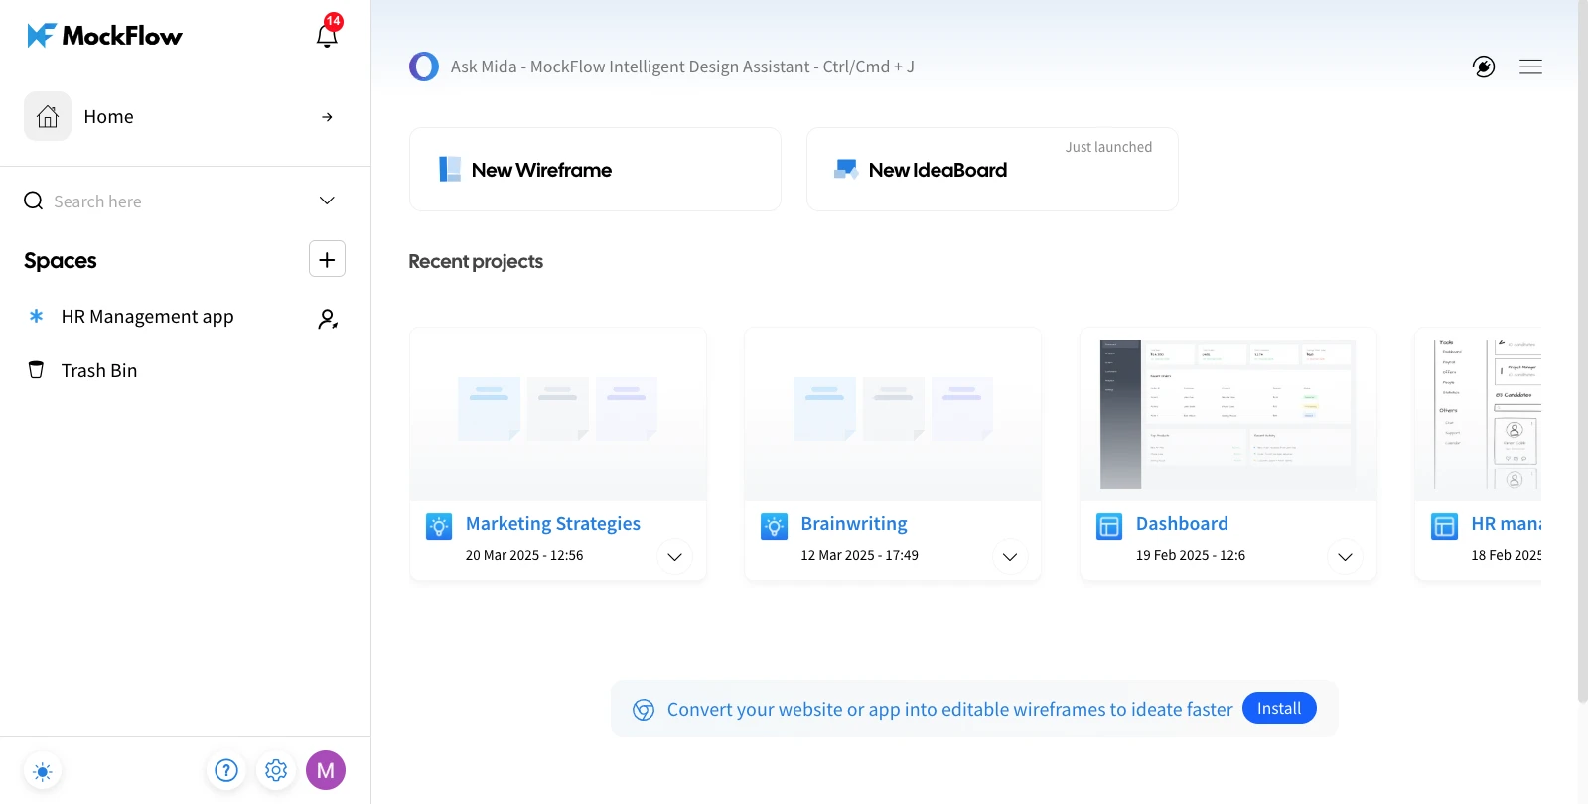Expand Marketing Strategies project options
This screenshot has height=804, width=1588.
pyautogui.click(x=674, y=557)
